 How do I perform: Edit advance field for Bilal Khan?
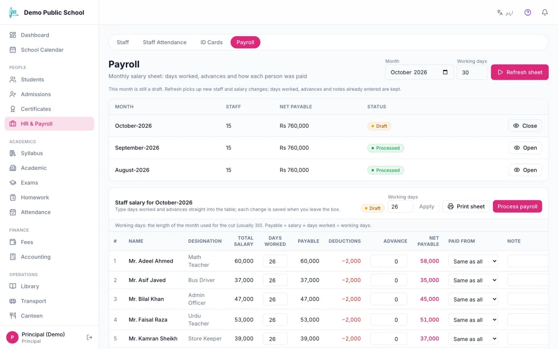[389, 299]
